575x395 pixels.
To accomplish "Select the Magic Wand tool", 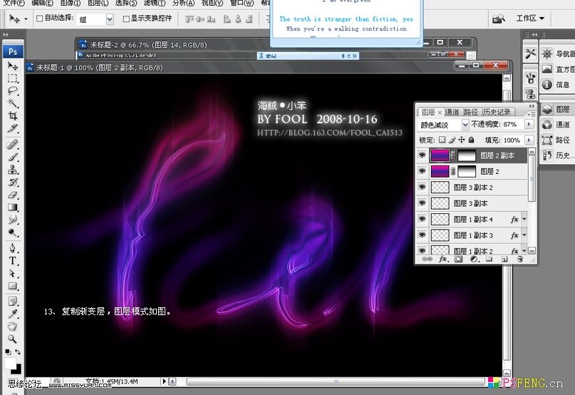I will tap(12, 103).
